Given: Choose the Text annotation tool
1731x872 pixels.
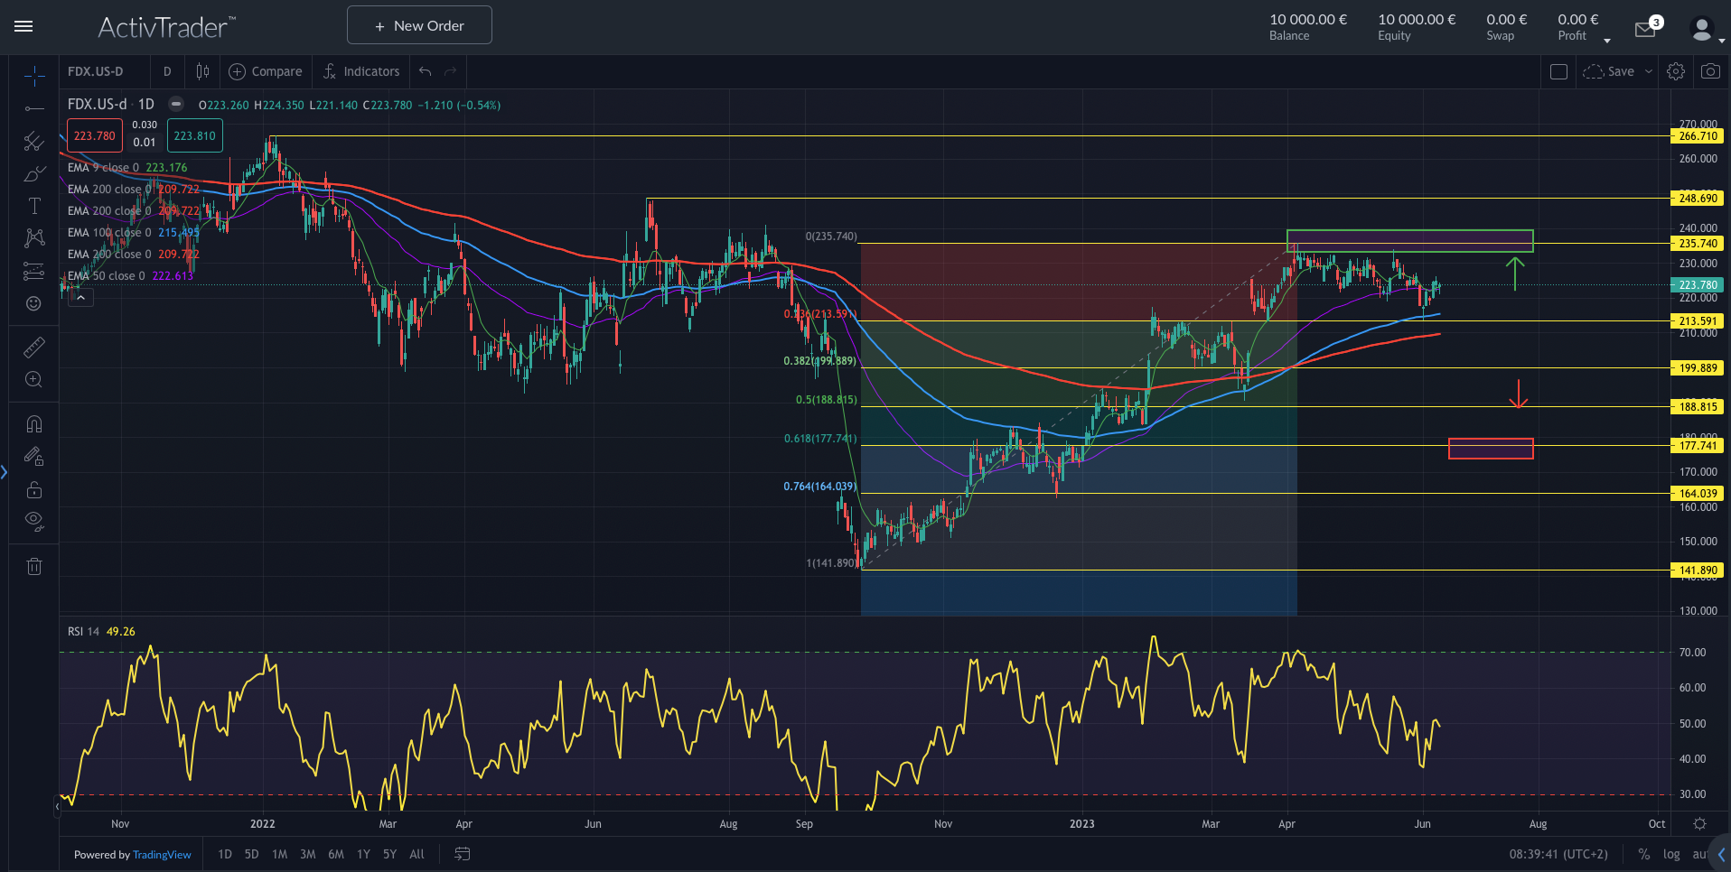Looking at the screenshot, I should 34,206.
